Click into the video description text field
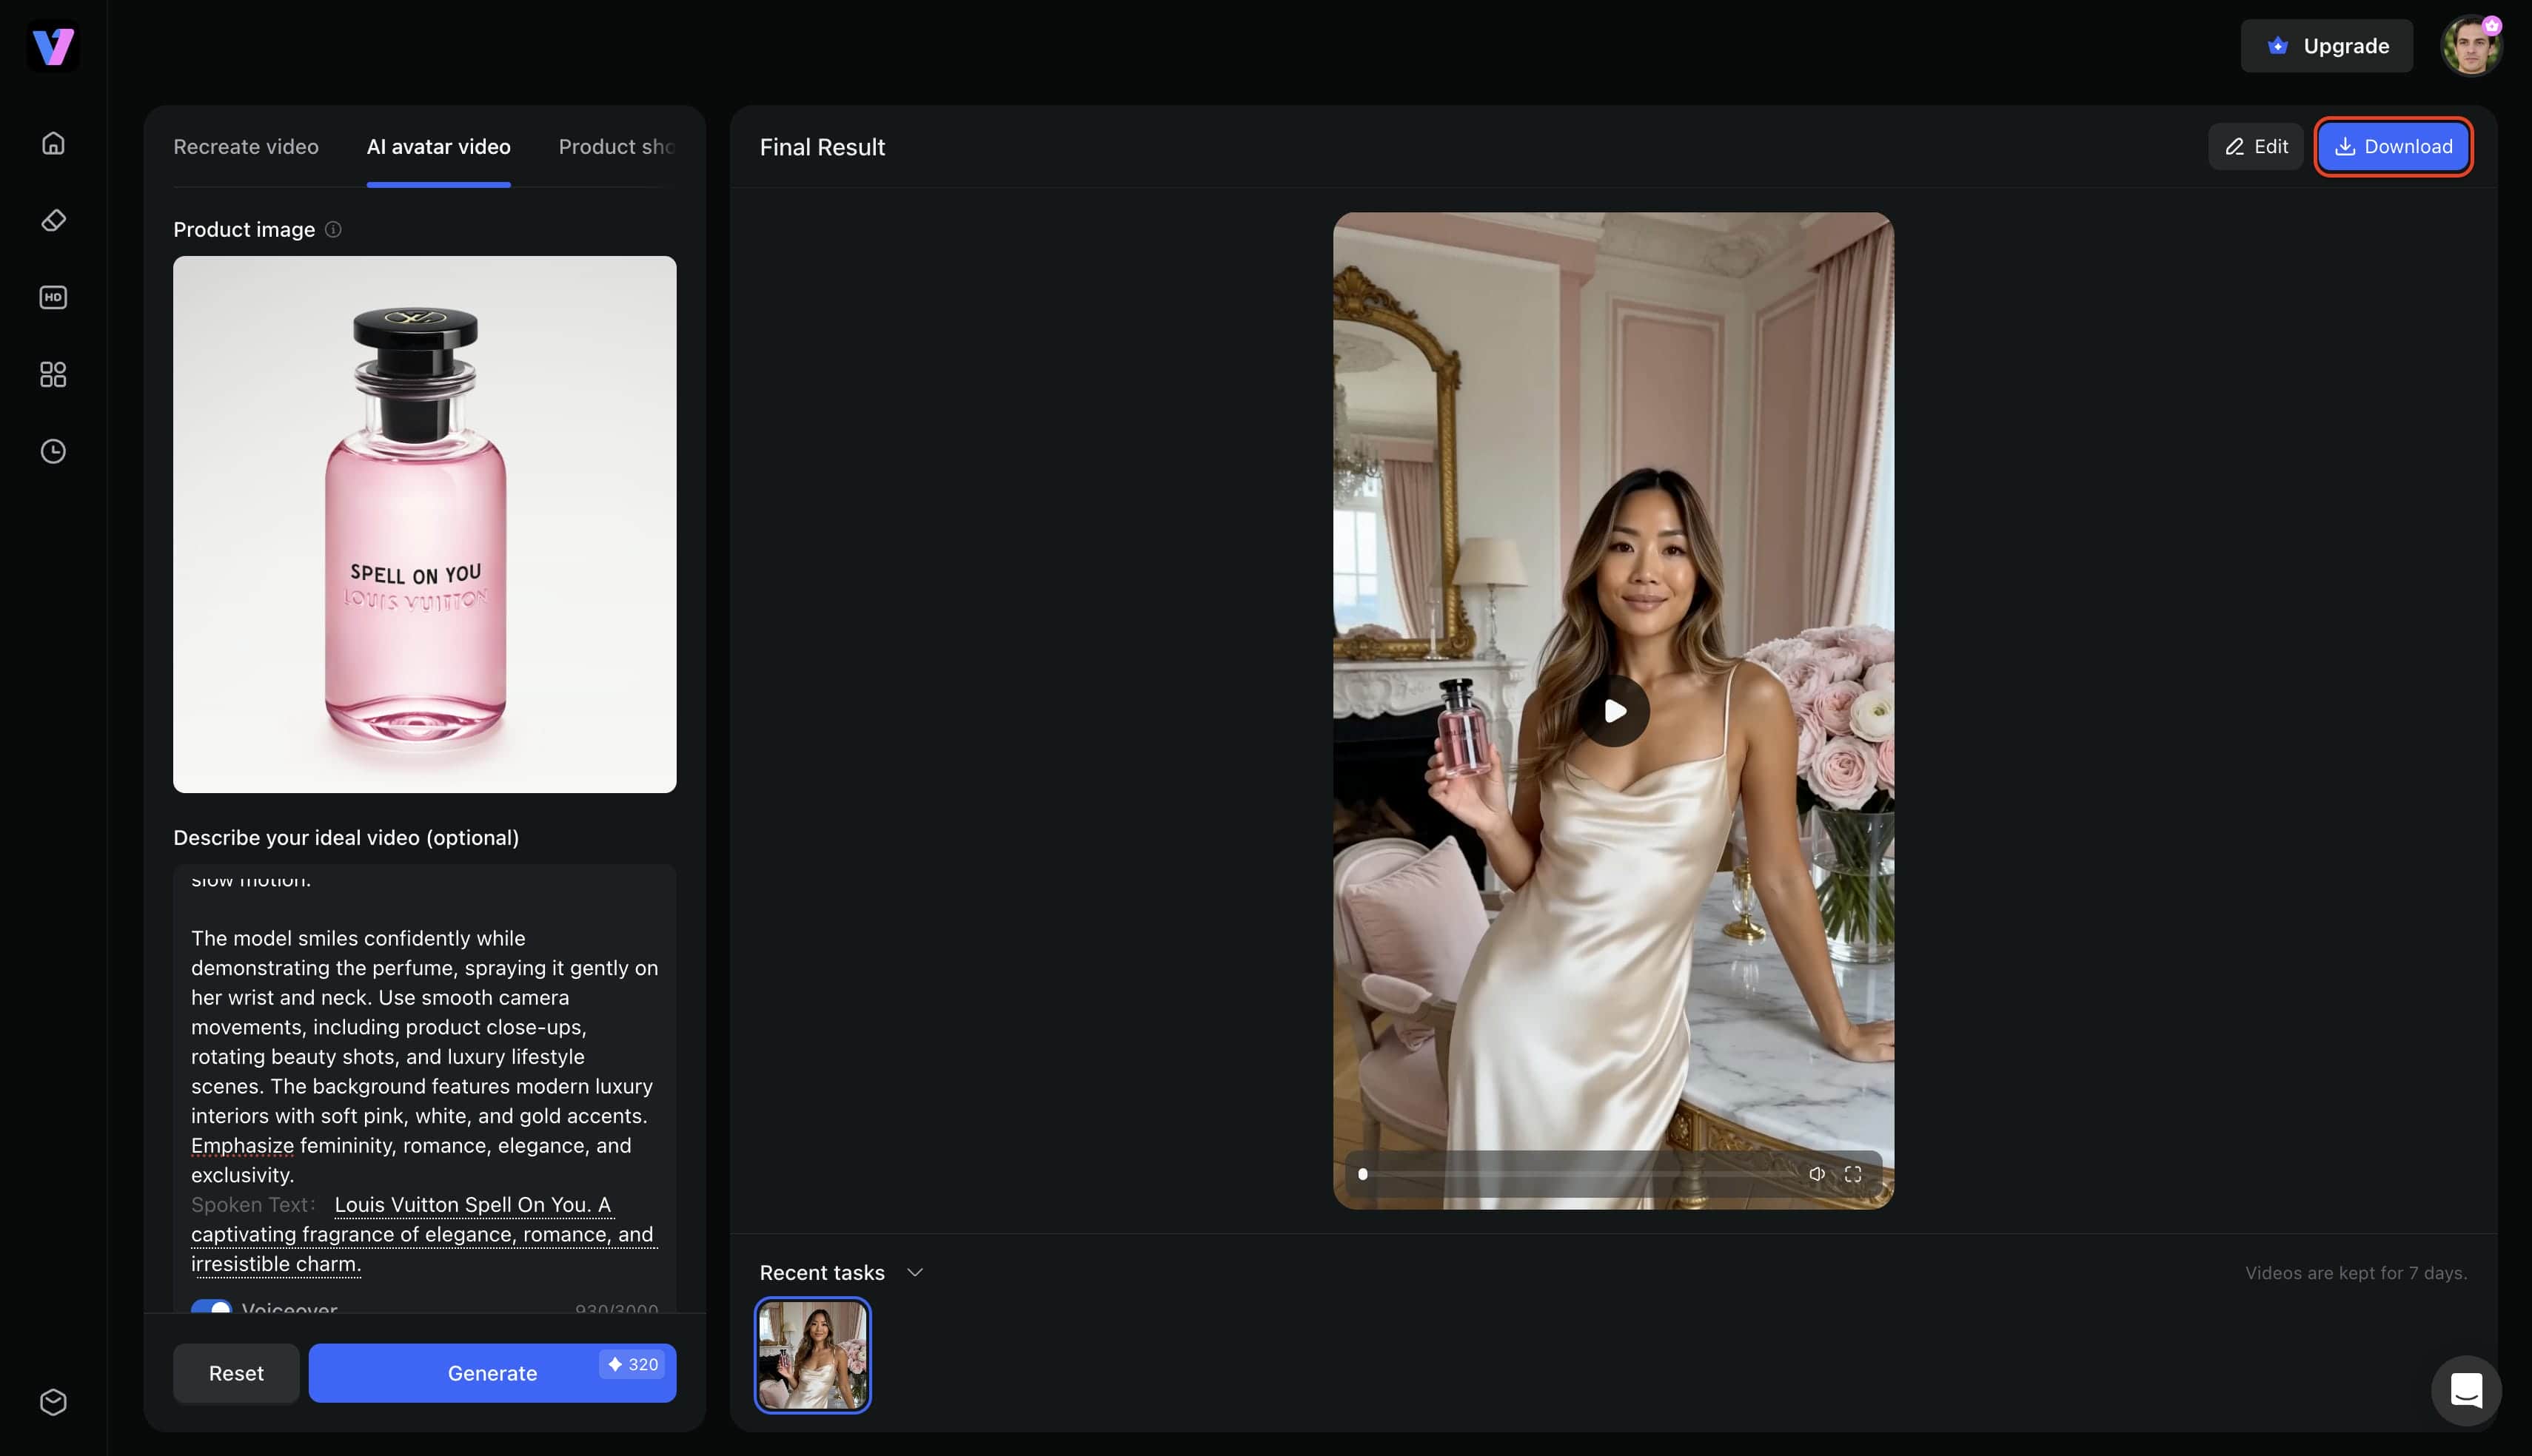The image size is (2532, 1456). click(x=424, y=1087)
